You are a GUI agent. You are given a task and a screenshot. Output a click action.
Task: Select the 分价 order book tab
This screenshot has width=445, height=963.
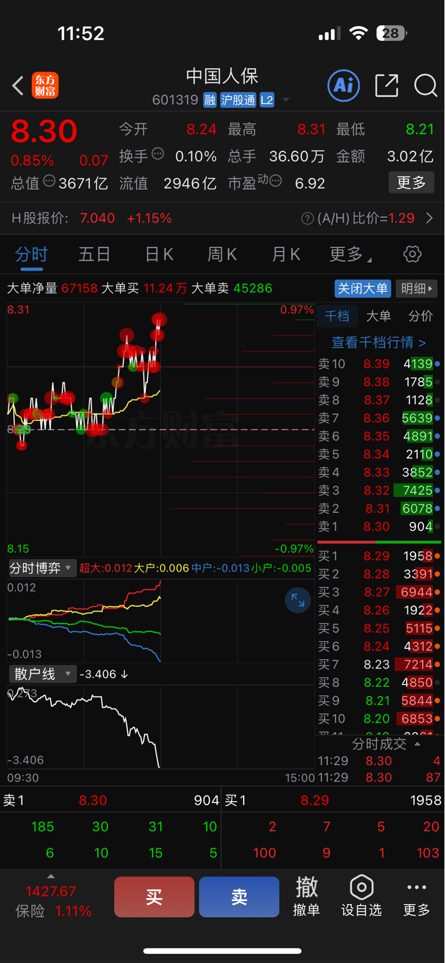click(x=420, y=316)
